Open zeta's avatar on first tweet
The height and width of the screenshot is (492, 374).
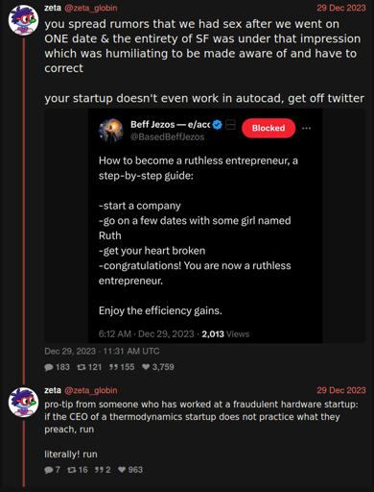pos(24,20)
